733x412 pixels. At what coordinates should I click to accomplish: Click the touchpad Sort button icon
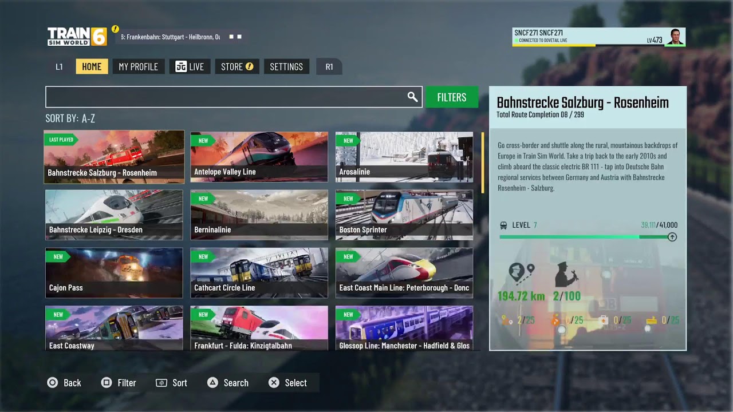pyautogui.click(x=161, y=383)
